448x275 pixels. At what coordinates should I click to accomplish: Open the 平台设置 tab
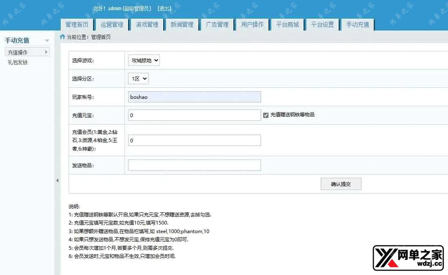coord(322,24)
